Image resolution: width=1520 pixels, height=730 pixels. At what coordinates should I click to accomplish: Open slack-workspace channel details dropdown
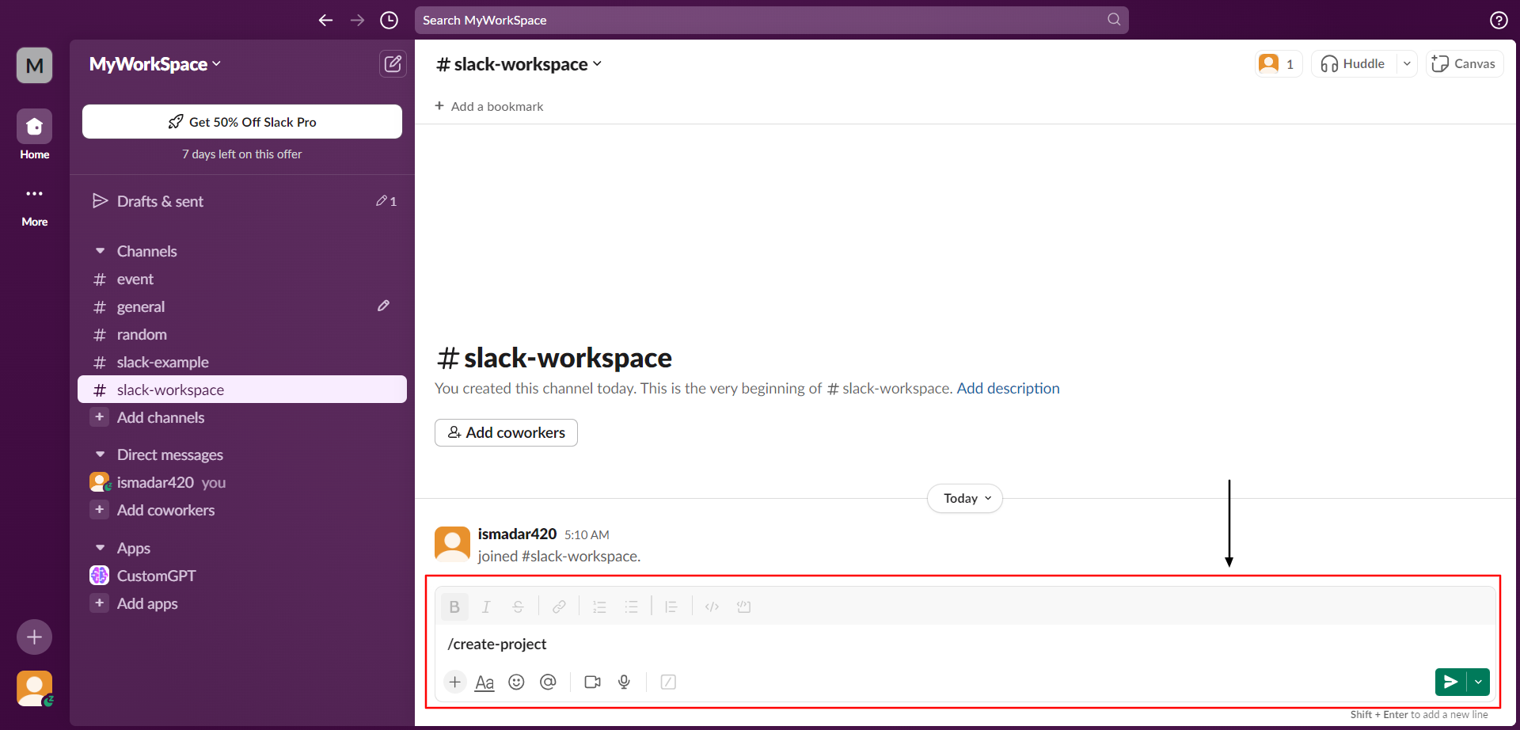(x=519, y=64)
